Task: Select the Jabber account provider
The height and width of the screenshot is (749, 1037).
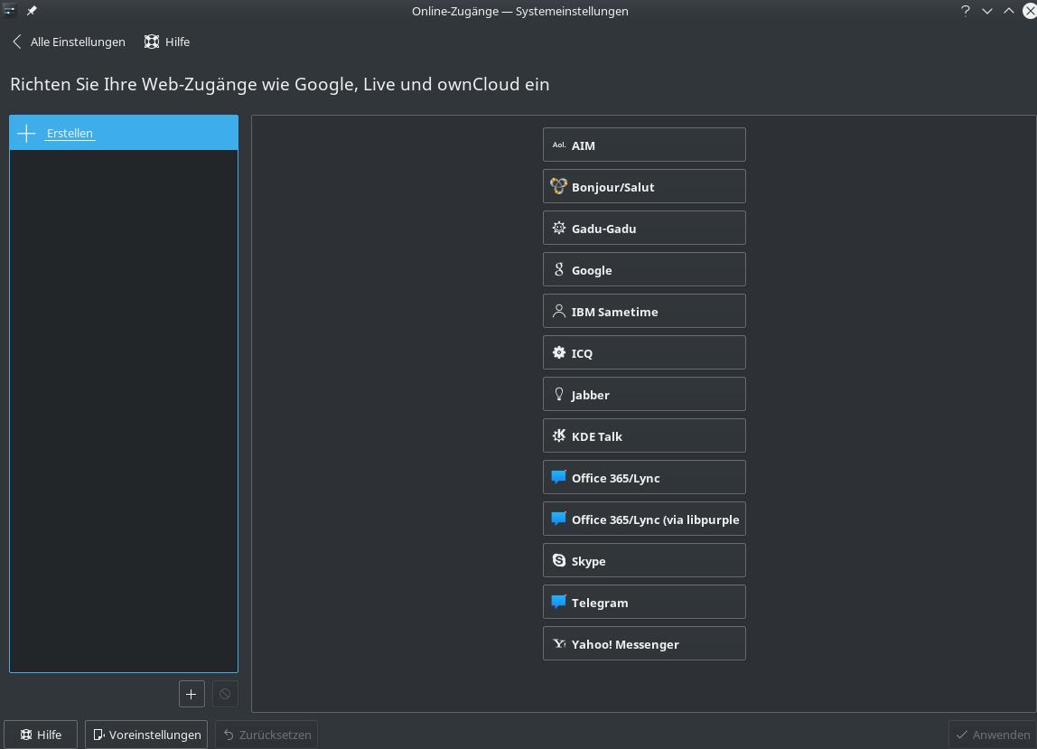Action: [644, 394]
